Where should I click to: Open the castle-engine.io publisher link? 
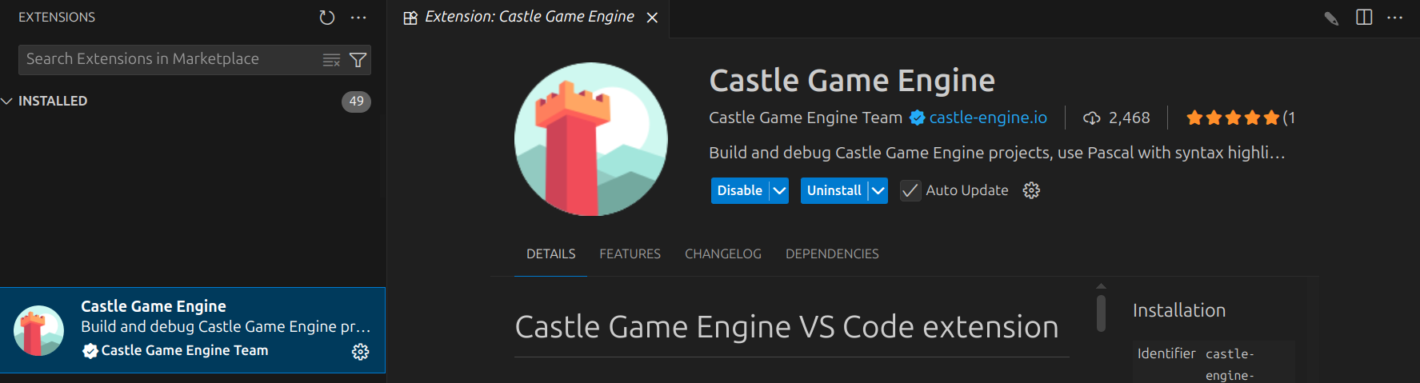coord(987,118)
